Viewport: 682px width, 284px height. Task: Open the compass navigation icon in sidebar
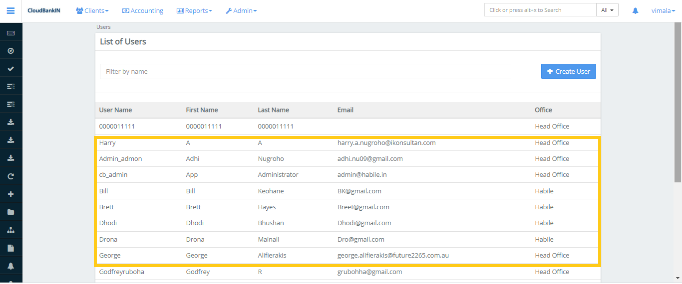tap(10, 51)
